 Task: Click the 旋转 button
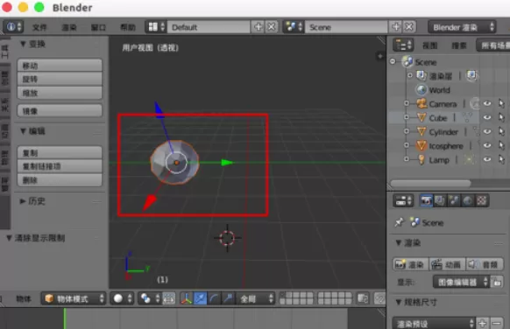point(60,79)
